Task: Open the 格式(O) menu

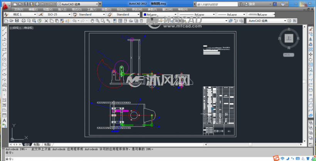Action: click(x=77, y=10)
